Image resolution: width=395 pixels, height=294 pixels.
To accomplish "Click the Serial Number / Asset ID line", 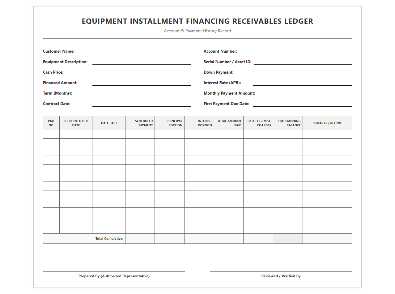I will 303,62.
